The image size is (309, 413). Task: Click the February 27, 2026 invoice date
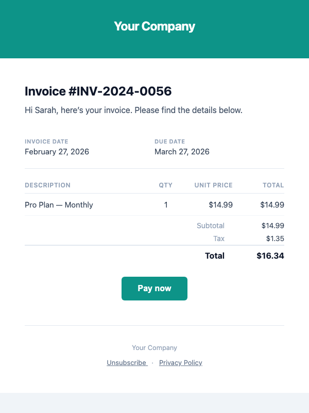(57, 152)
